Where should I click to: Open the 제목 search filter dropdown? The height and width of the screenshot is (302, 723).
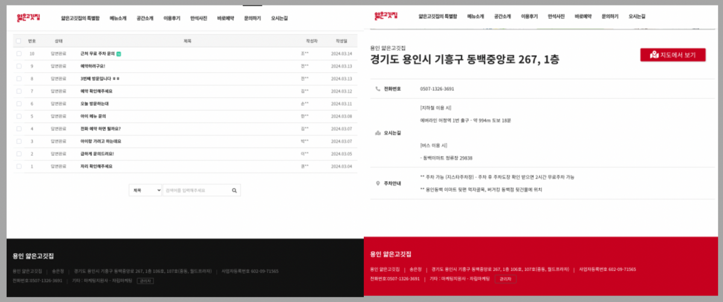pos(145,190)
